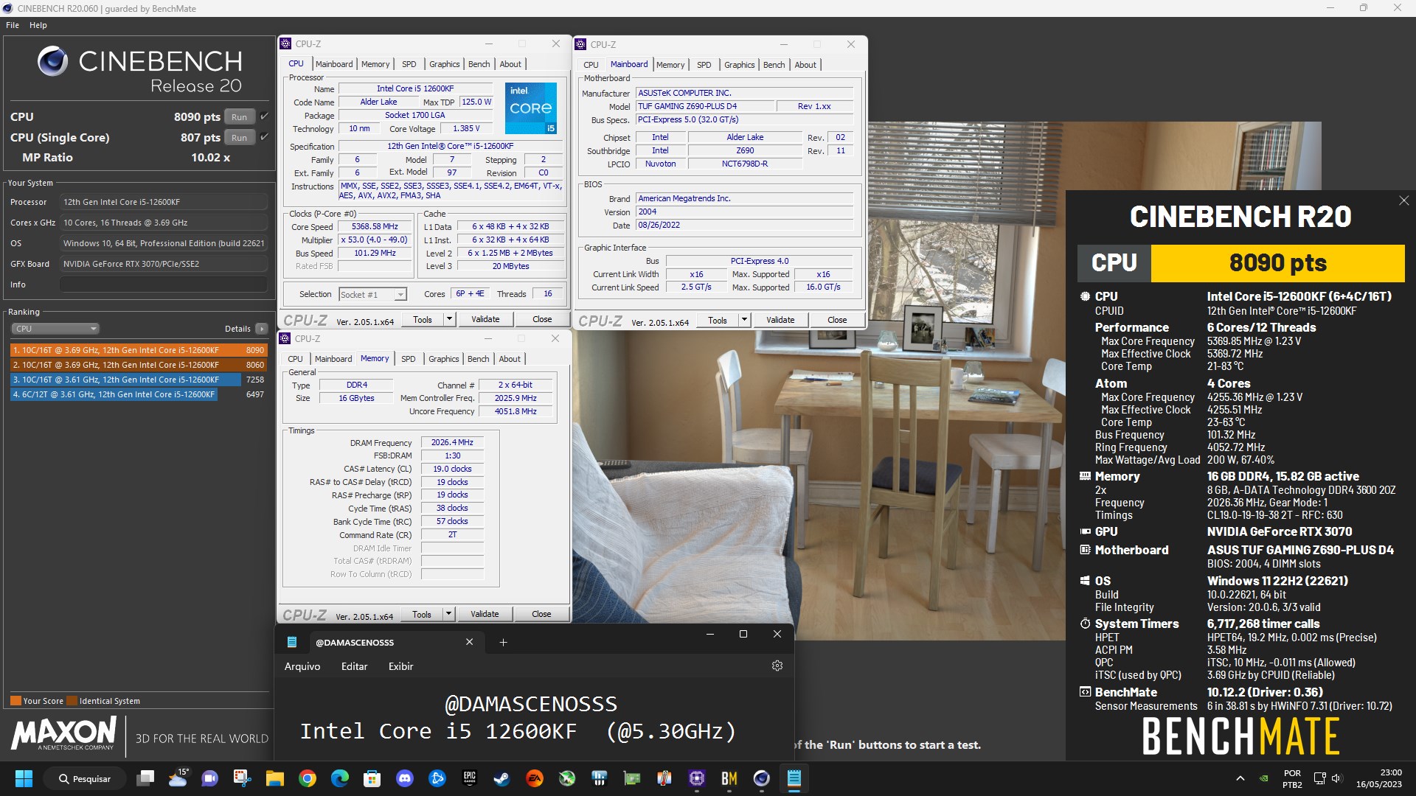Open Tools dropdown arrow in CPU-Z CPU window
This screenshot has width=1416, height=796.
coord(449,319)
